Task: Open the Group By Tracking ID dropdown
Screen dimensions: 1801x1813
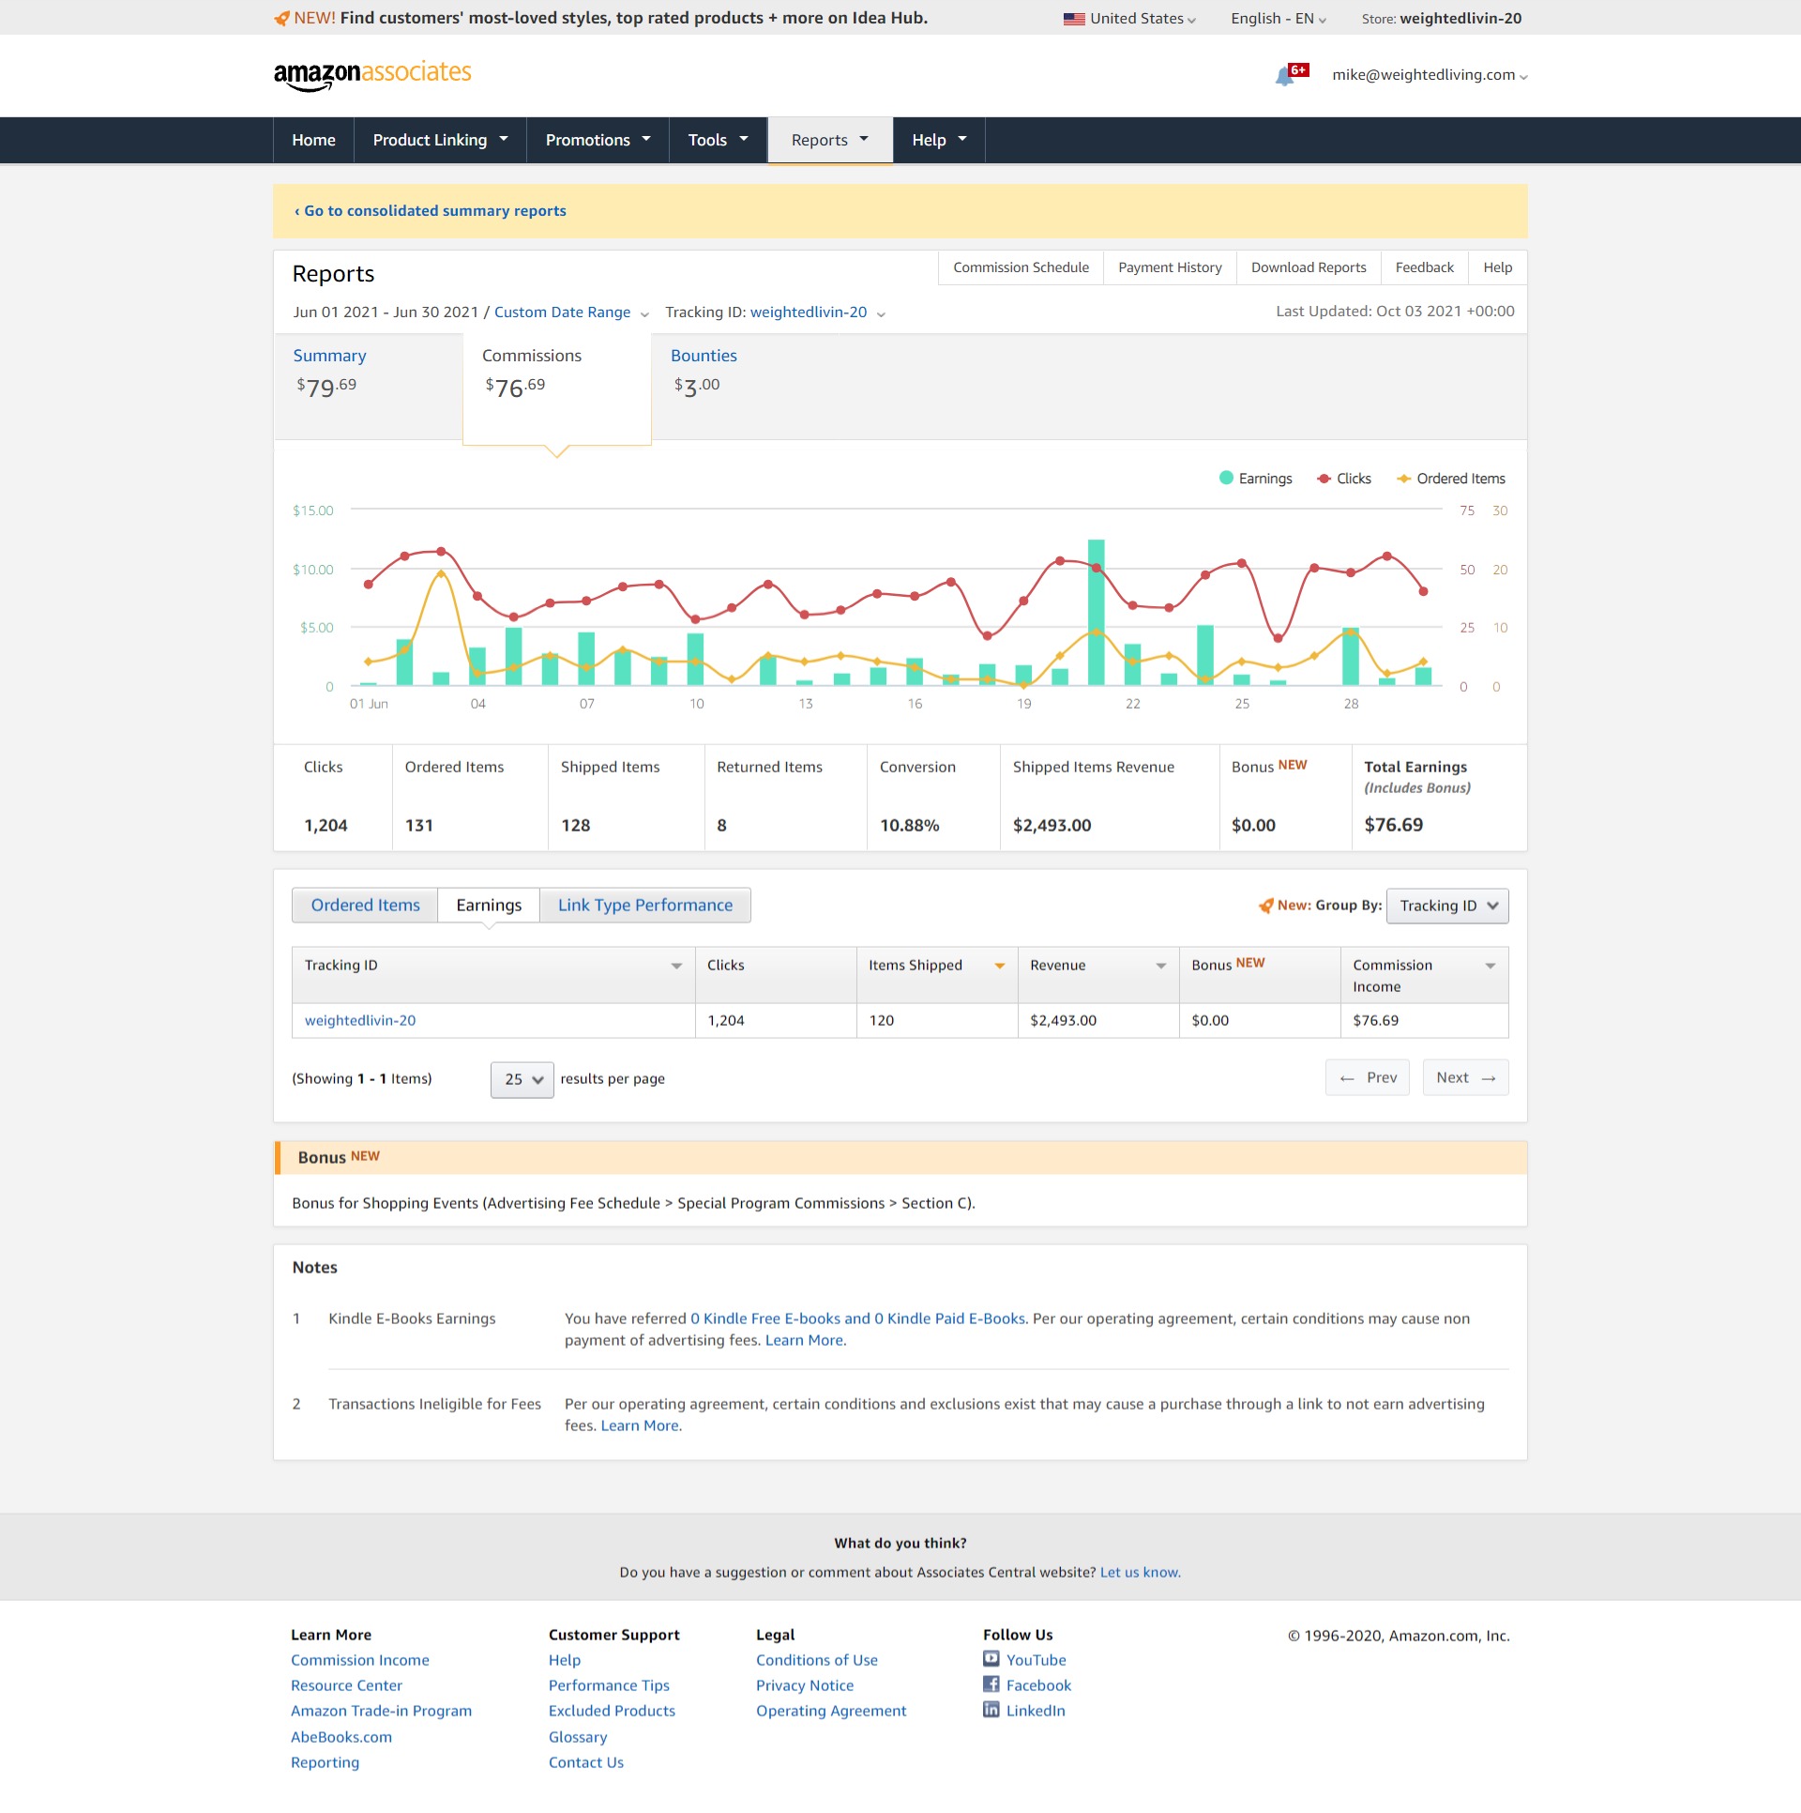Action: [x=1447, y=906]
